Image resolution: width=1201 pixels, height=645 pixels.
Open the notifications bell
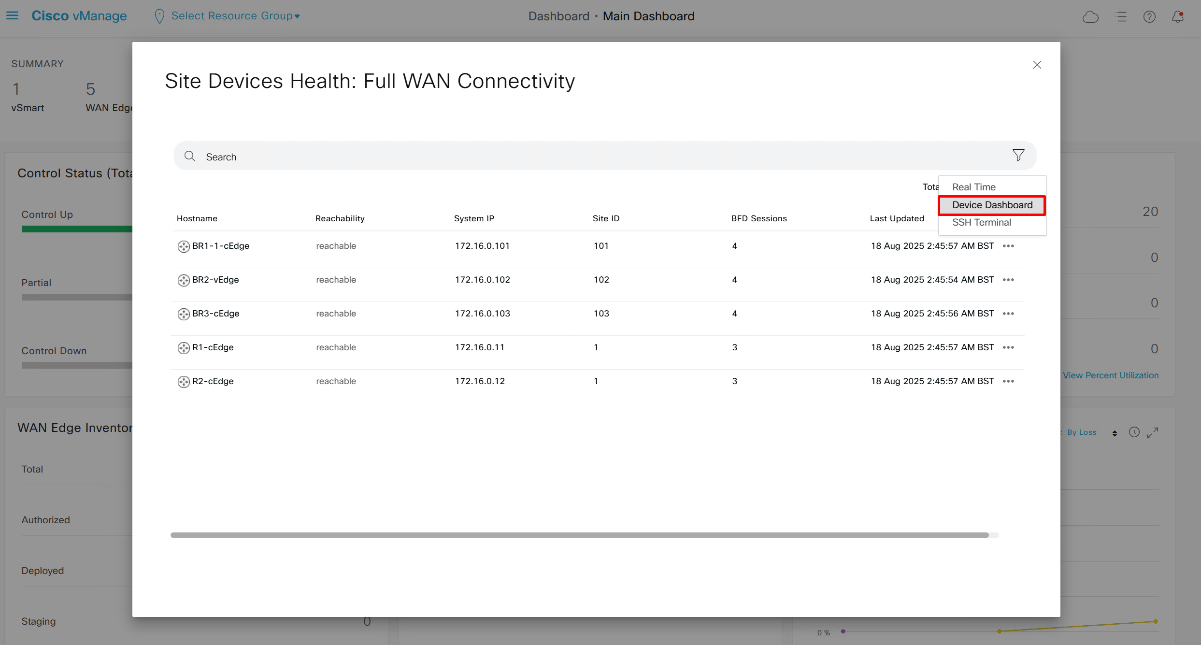click(1178, 17)
